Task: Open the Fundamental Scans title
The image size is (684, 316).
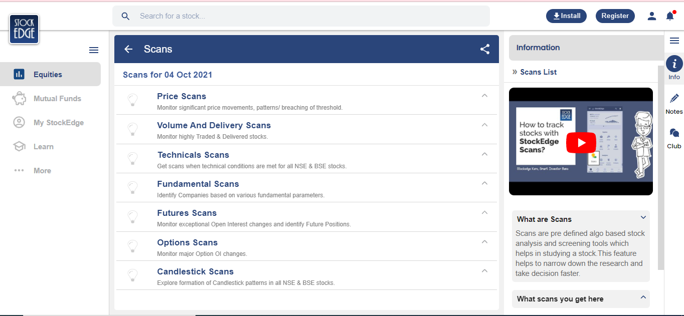Action: click(198, 184)
